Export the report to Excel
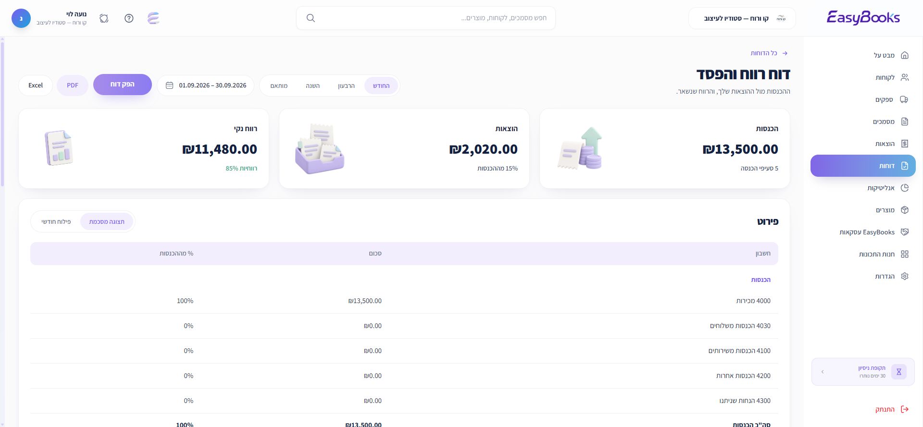923x427 pixels. [x=36, y=85]
